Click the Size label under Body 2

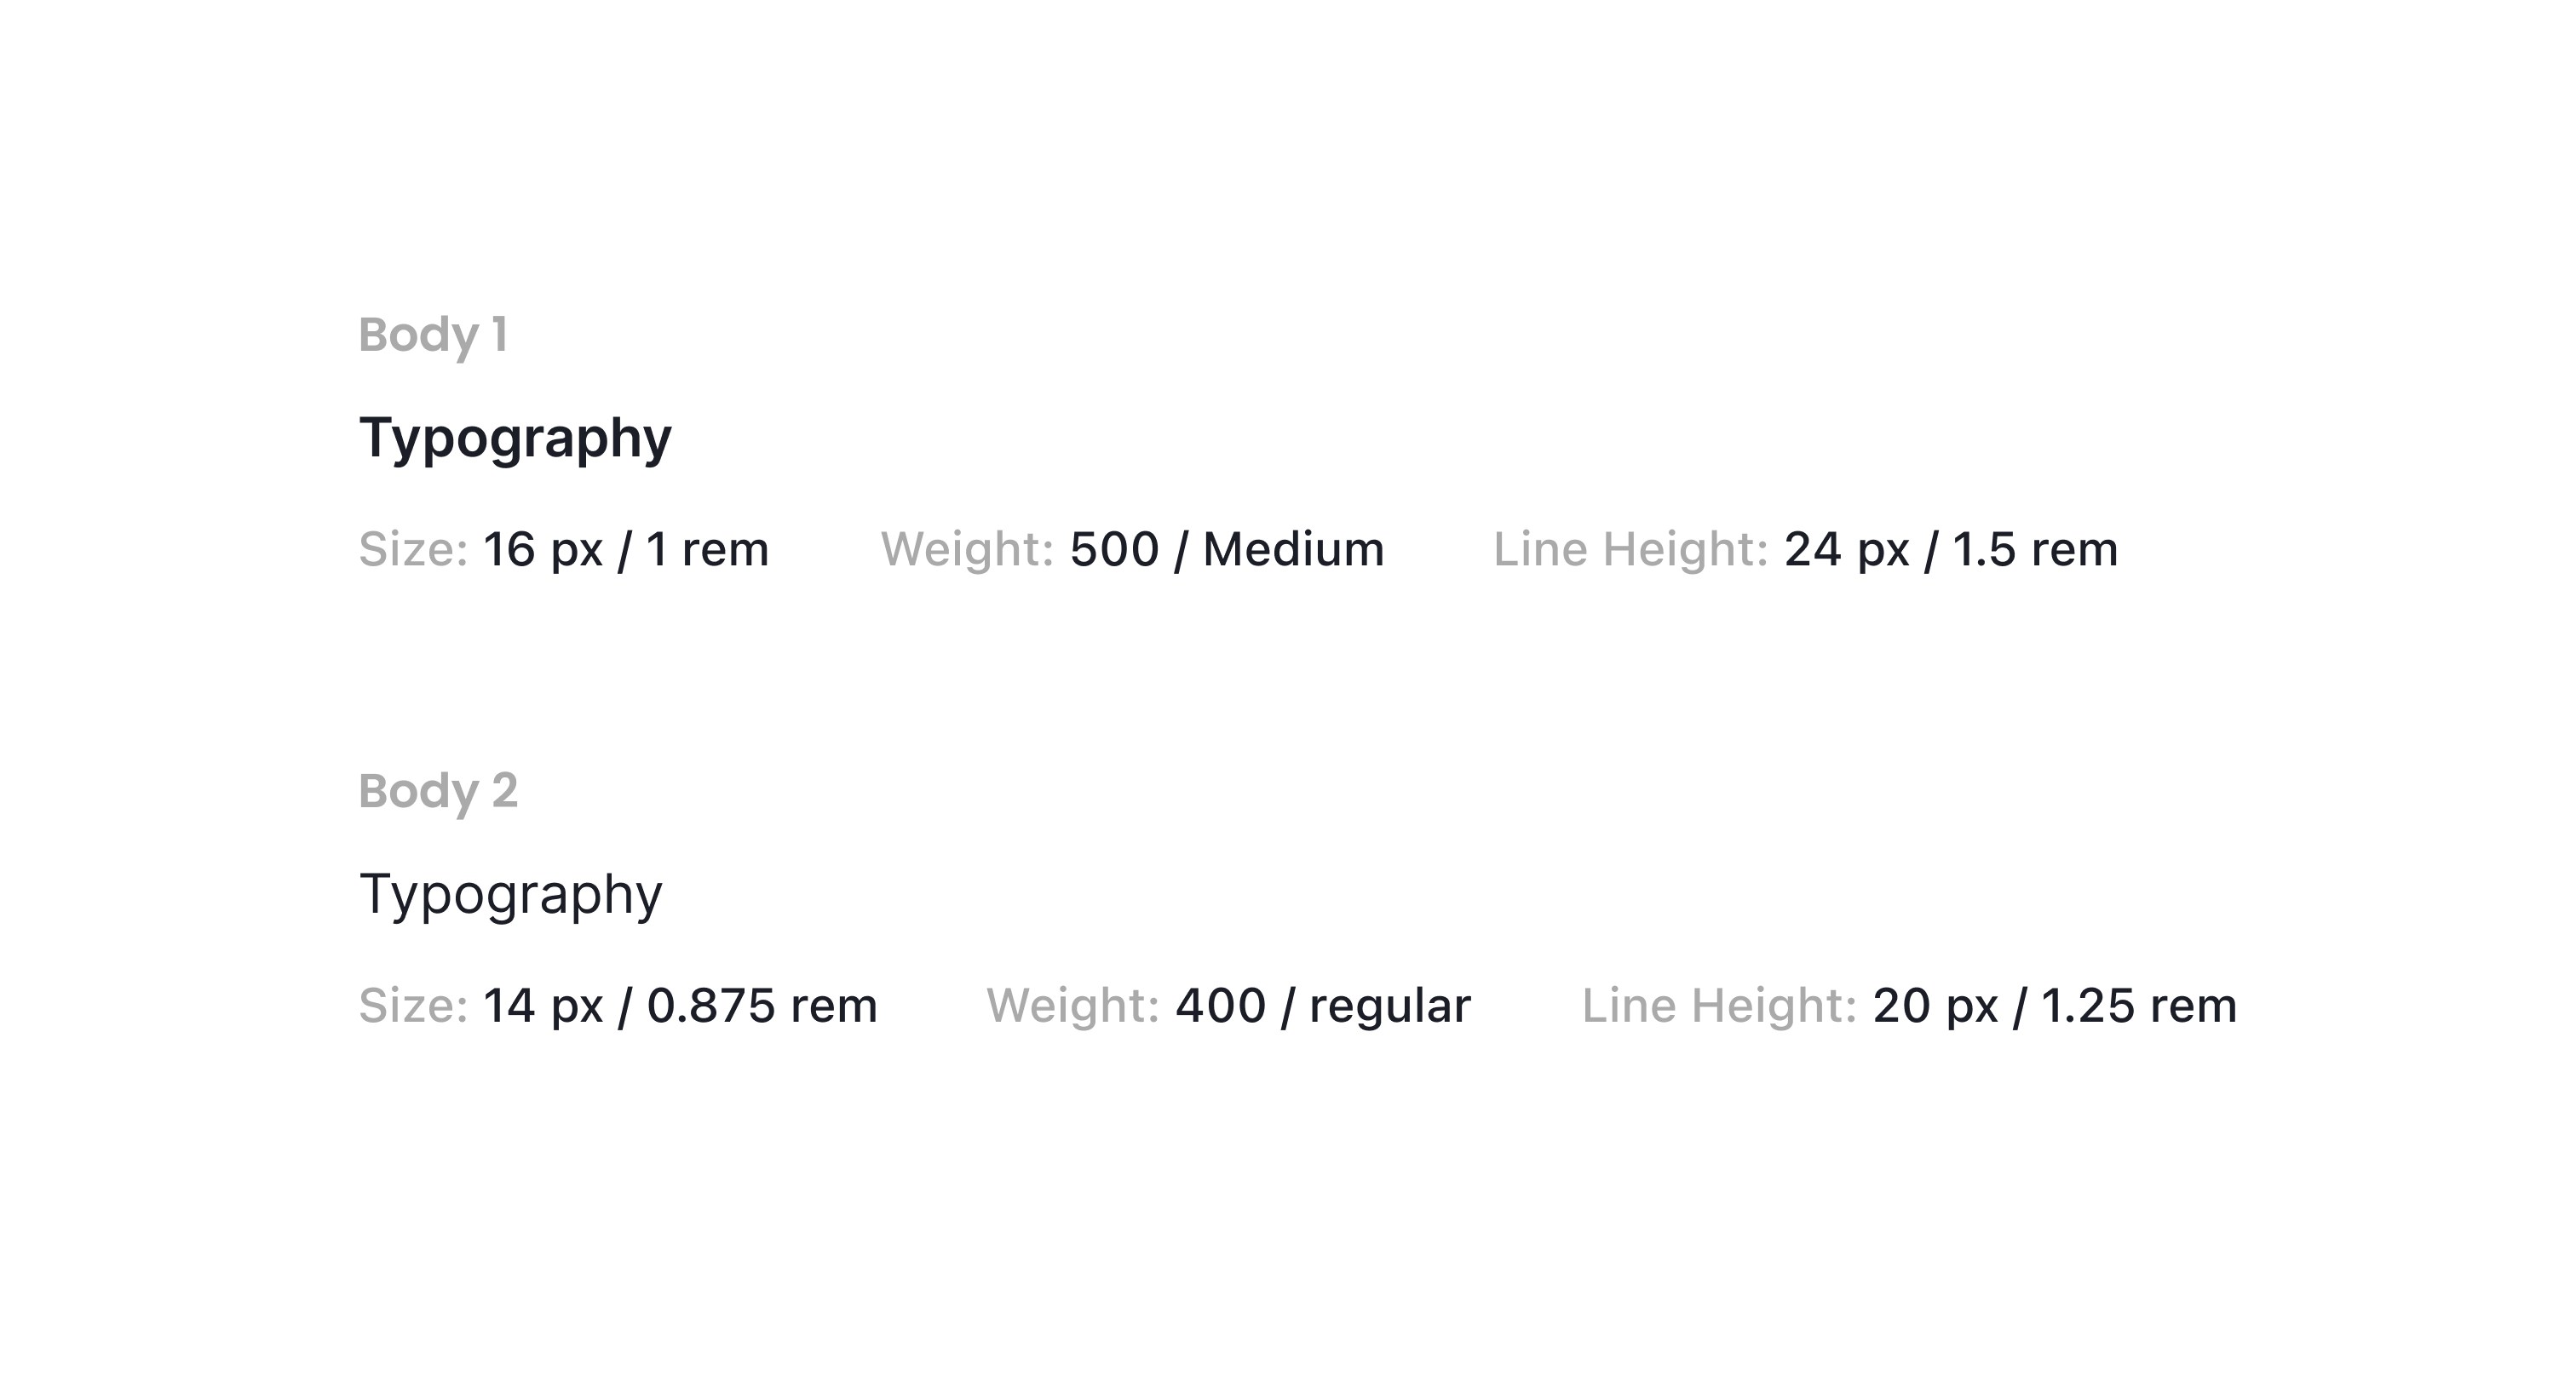413,1006
